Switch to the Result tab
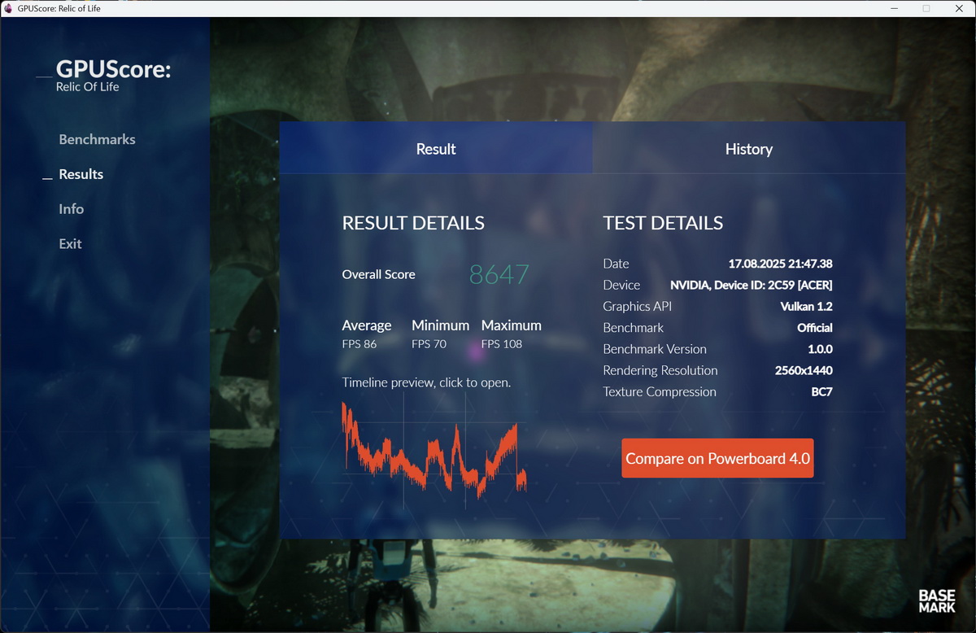Image resolution: width=976 pixels, height=633 pixels. click(436, 149)
